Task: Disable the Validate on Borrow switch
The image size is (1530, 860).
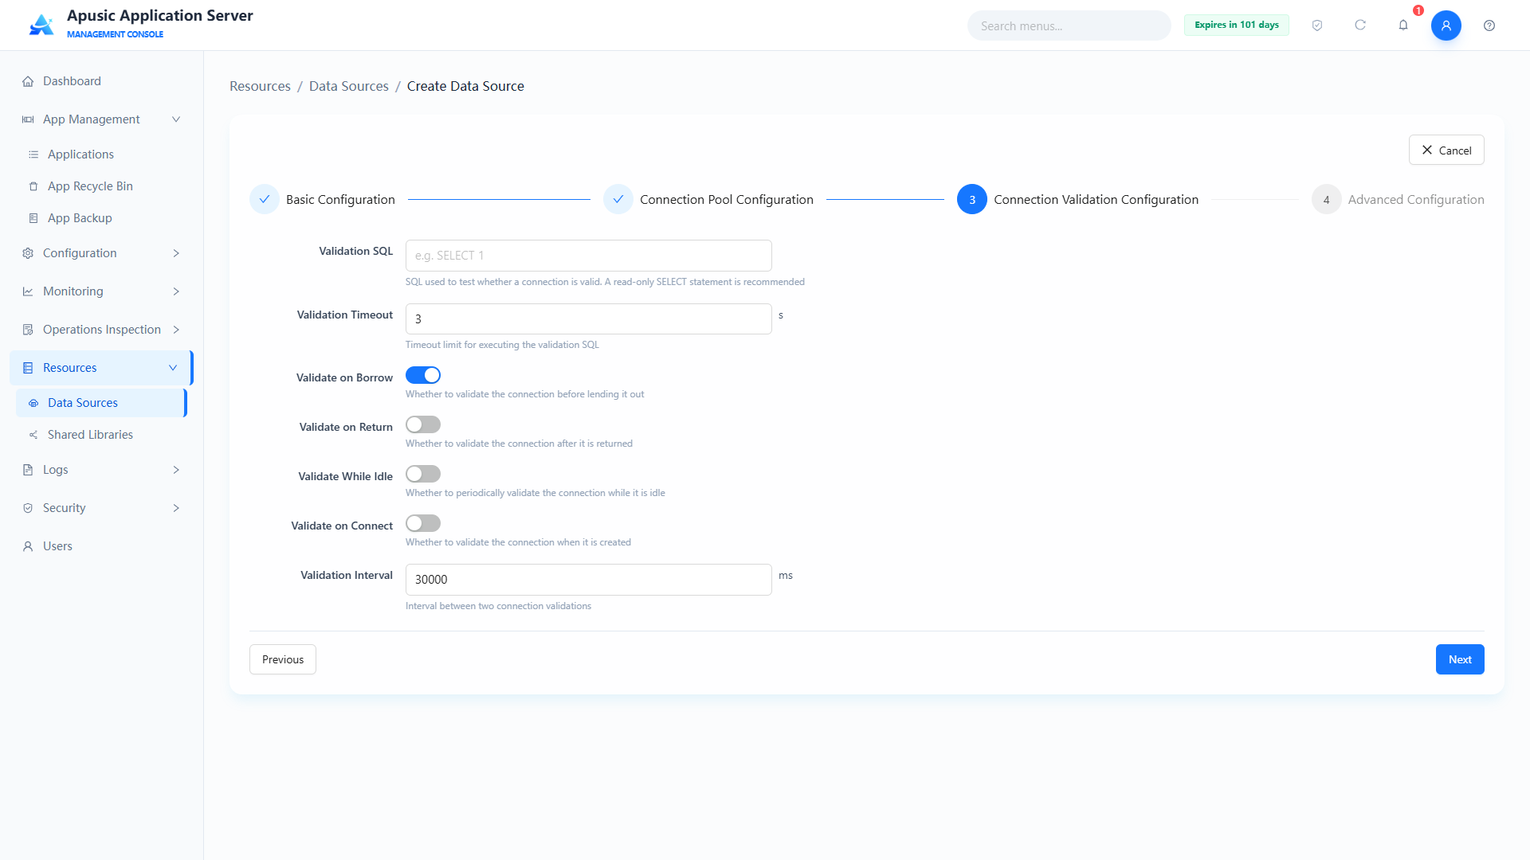Action: [x=423, y=375]
